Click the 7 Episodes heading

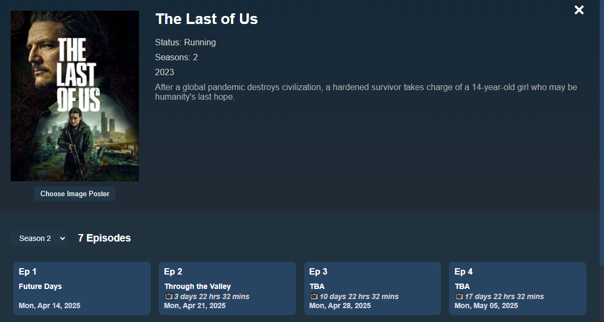pos(104,238)
